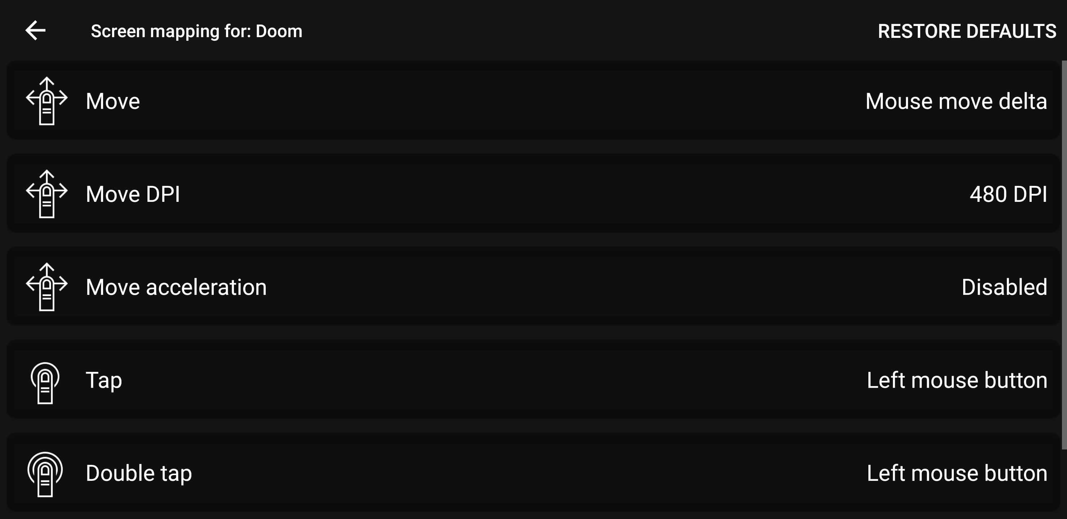1067x519 pixels.
Task: Click the icon beside Move DPI
Action: 47,194
